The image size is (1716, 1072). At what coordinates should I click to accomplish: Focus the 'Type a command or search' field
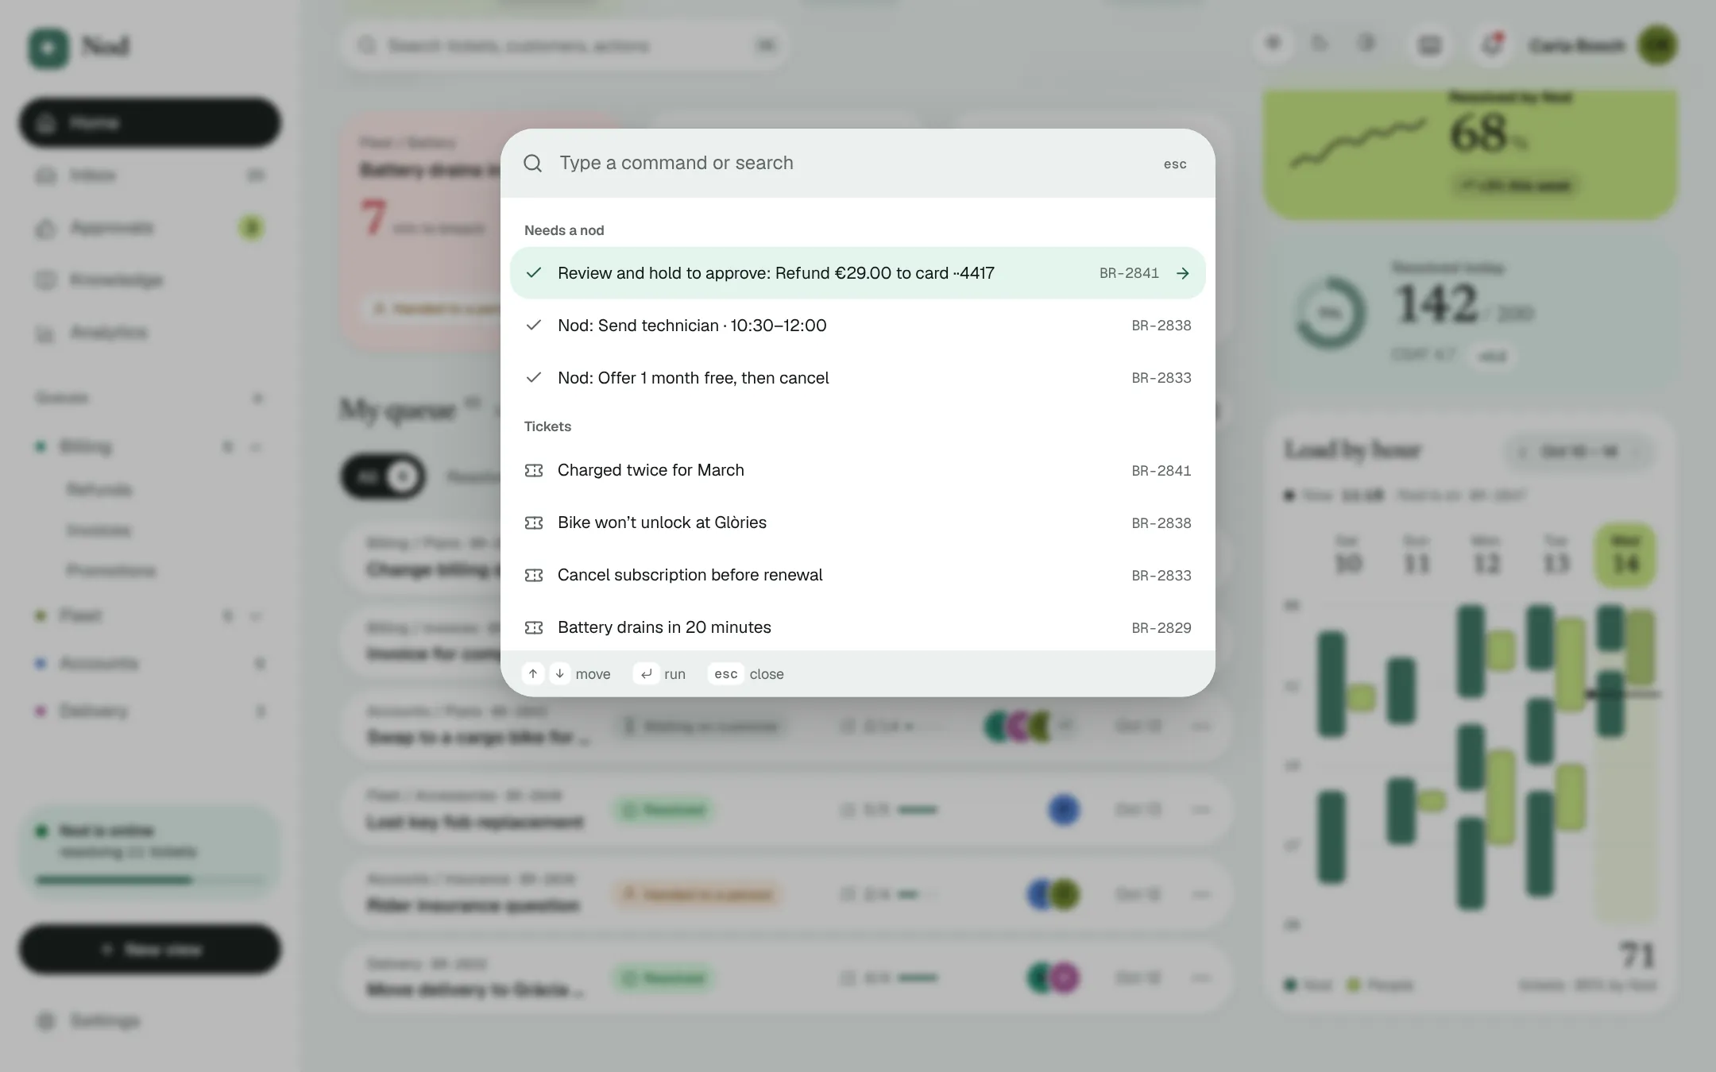point(850,163)
